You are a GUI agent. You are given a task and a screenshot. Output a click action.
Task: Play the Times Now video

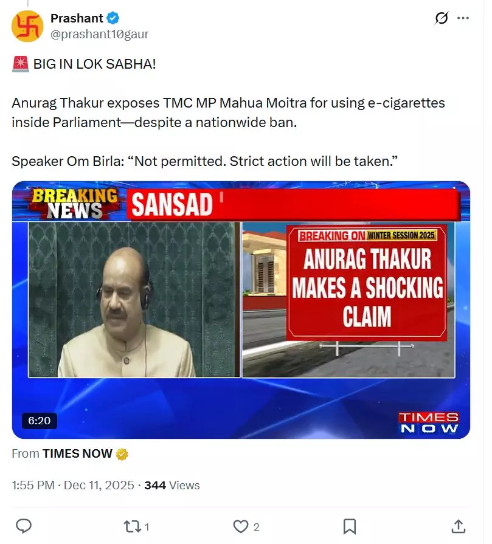(x=241, y=310)
